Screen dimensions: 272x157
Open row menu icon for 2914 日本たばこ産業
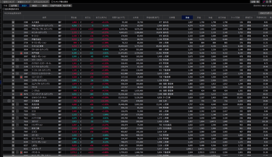coord(13,46)
